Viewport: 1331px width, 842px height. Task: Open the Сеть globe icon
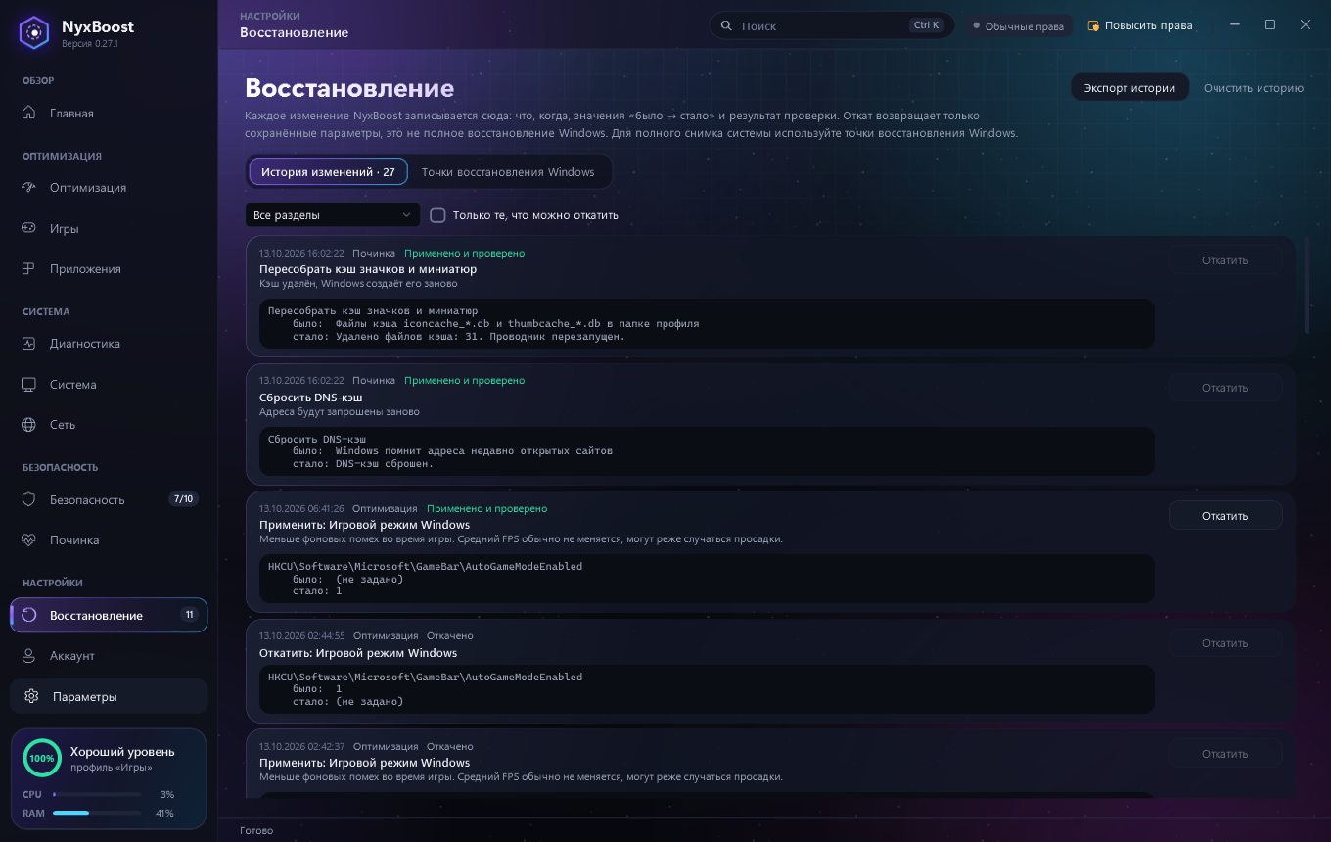coord(30,425)
